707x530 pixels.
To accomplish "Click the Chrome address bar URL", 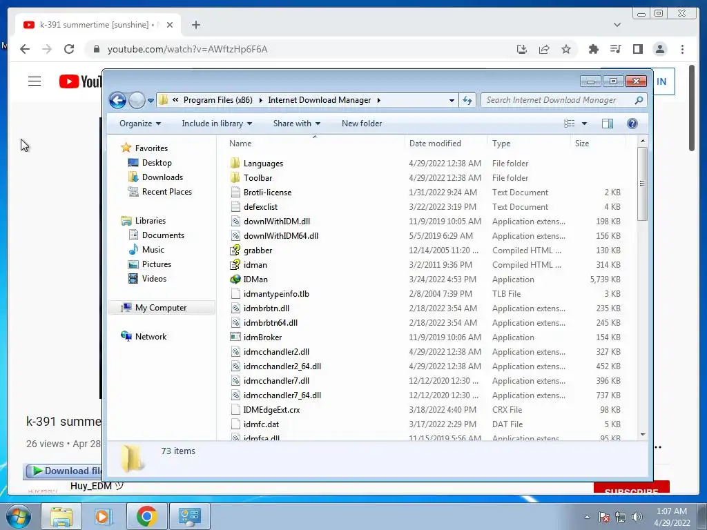I will [x=187, y=49].
